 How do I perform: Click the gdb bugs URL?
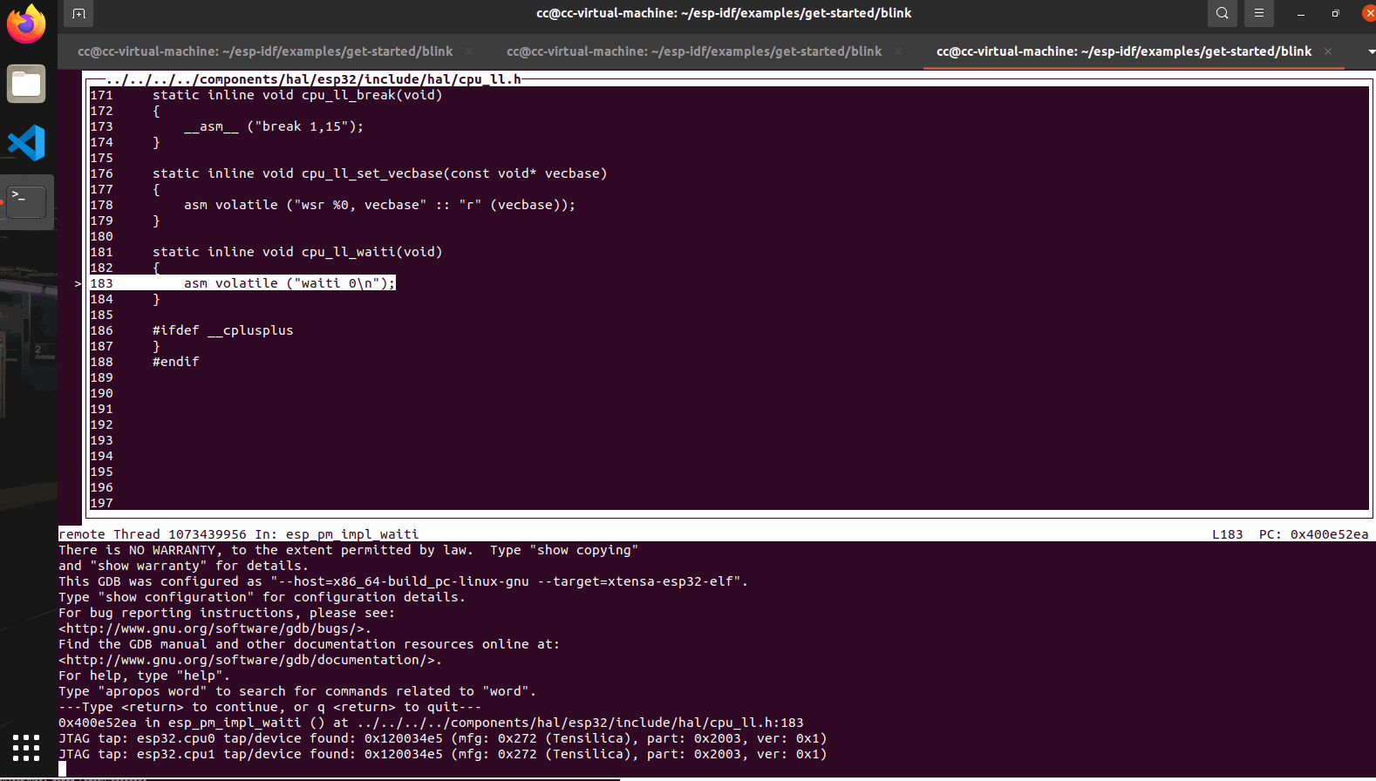coord(215,628)
